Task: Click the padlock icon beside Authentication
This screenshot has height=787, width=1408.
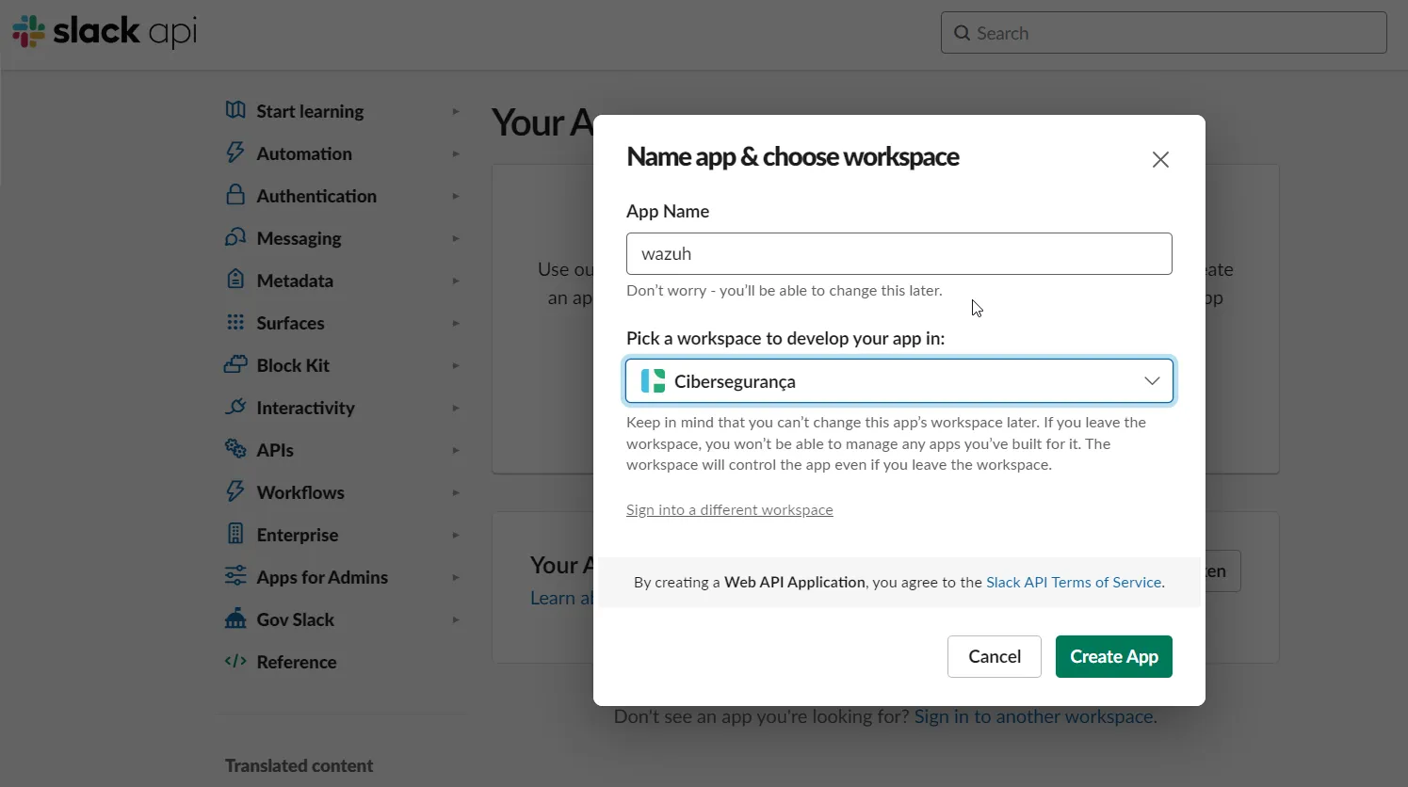Action: click(x=235, y=195)
